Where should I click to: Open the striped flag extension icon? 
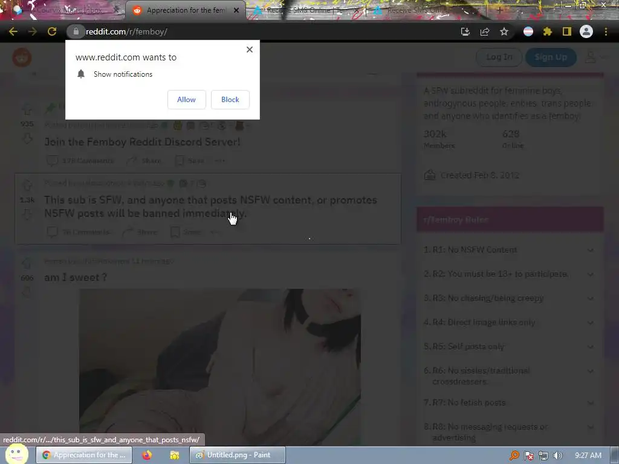(528, 31)
